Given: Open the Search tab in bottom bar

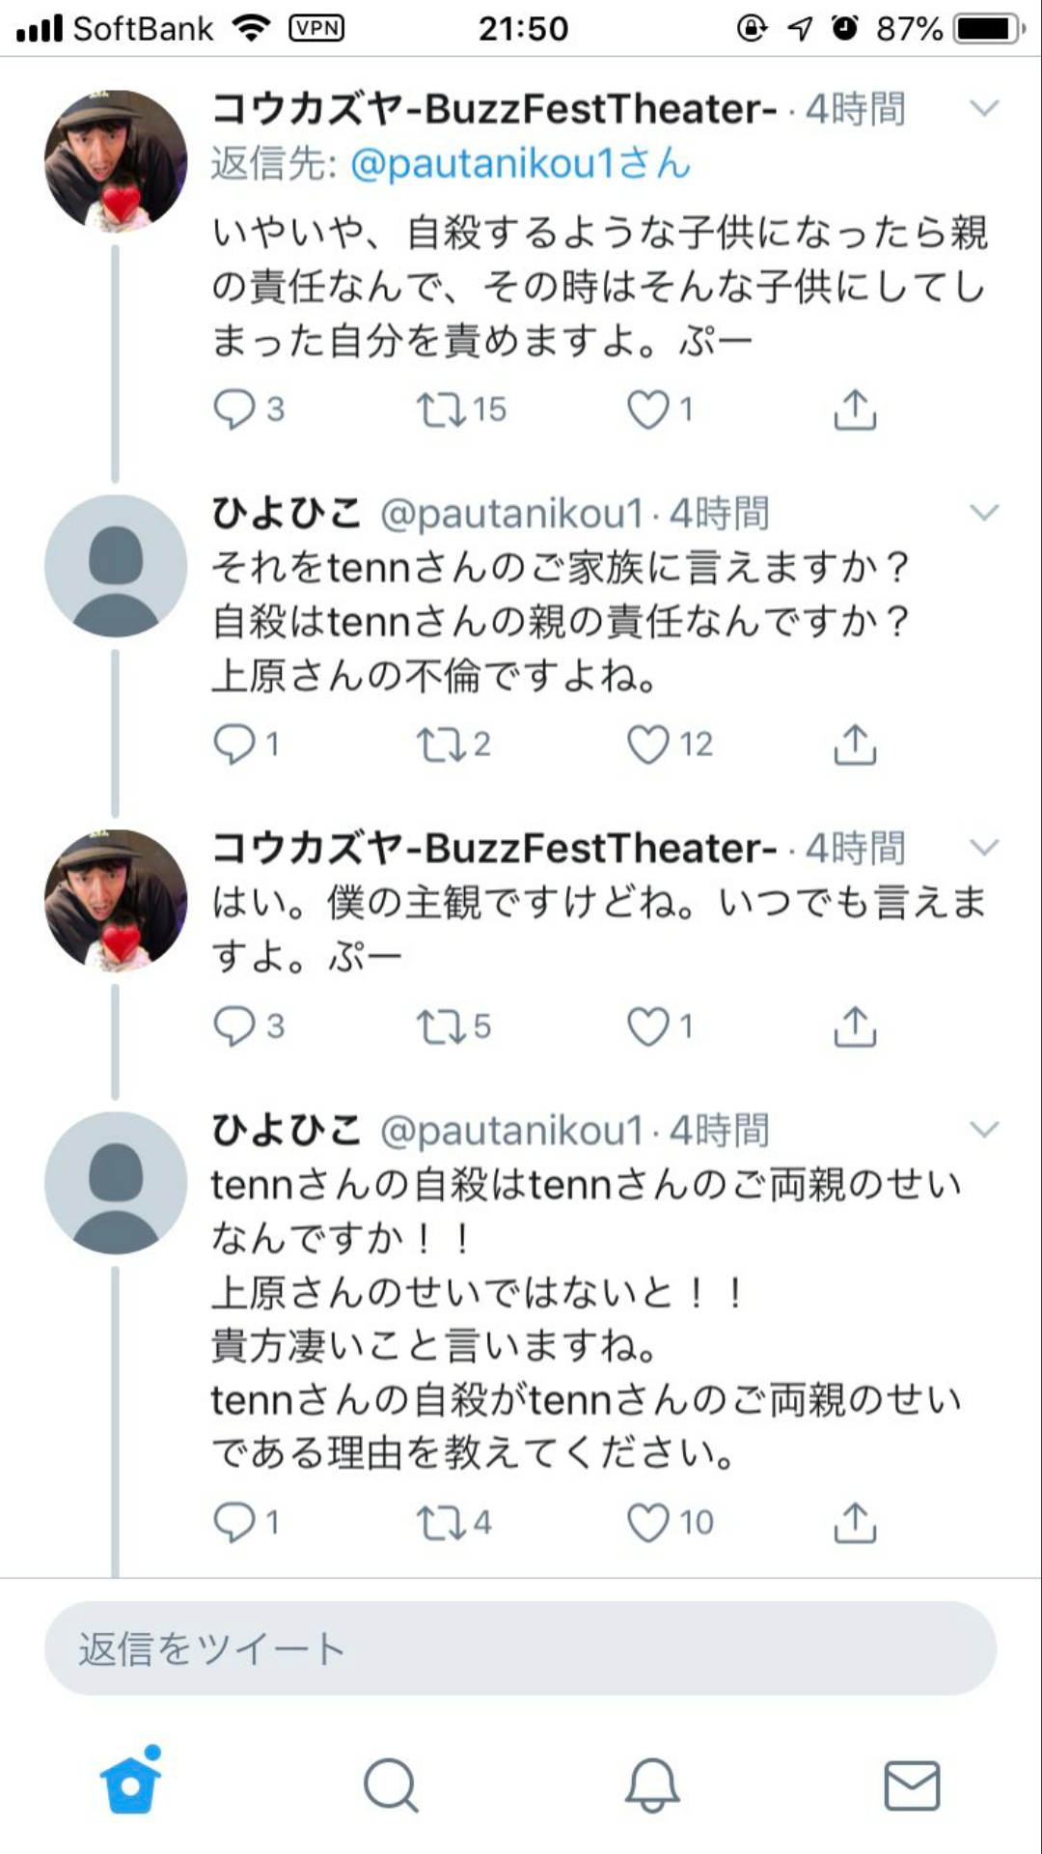Looking at the screenshot, I should (x=391, y=1784).
